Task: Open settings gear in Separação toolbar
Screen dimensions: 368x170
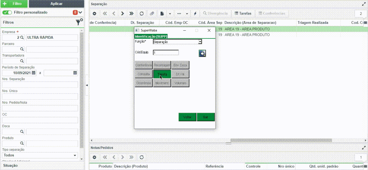Action: coord(94,13)
